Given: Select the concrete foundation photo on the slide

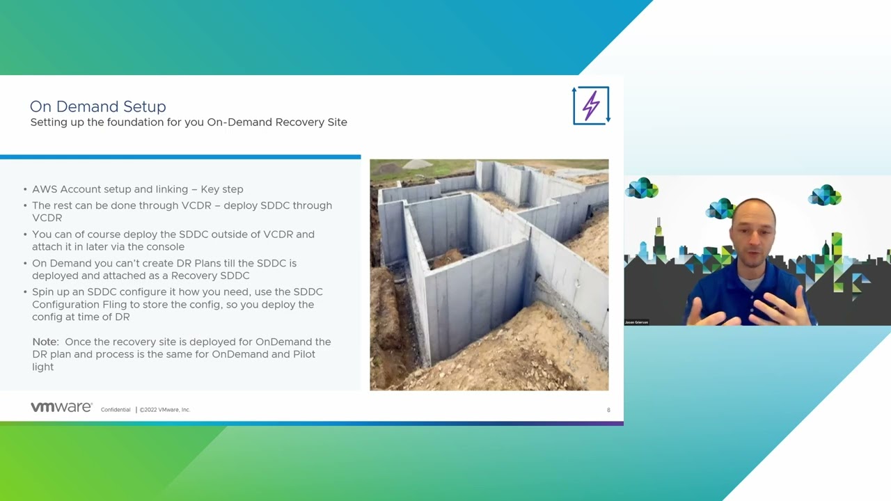Looking at the screenshot, I should tap(489, 275).
